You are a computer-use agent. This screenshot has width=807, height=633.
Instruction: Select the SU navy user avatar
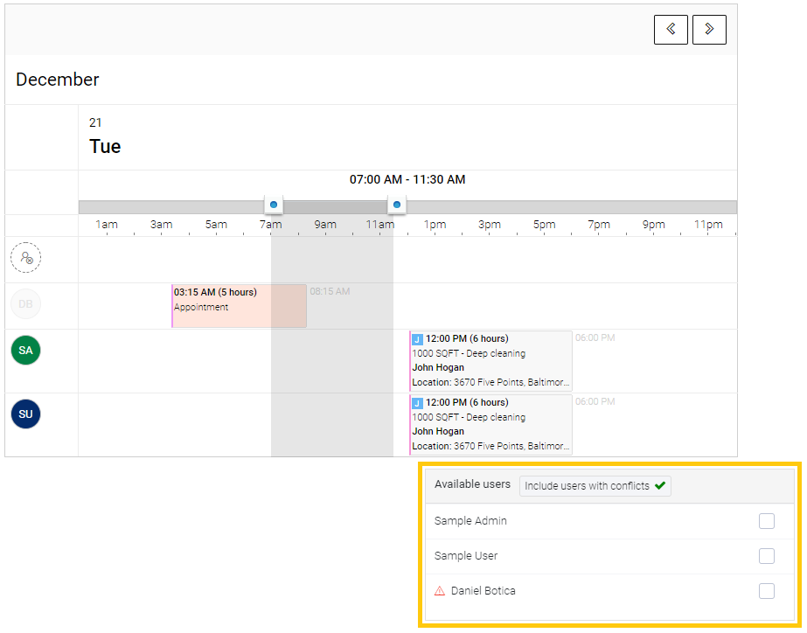[26, 414]
